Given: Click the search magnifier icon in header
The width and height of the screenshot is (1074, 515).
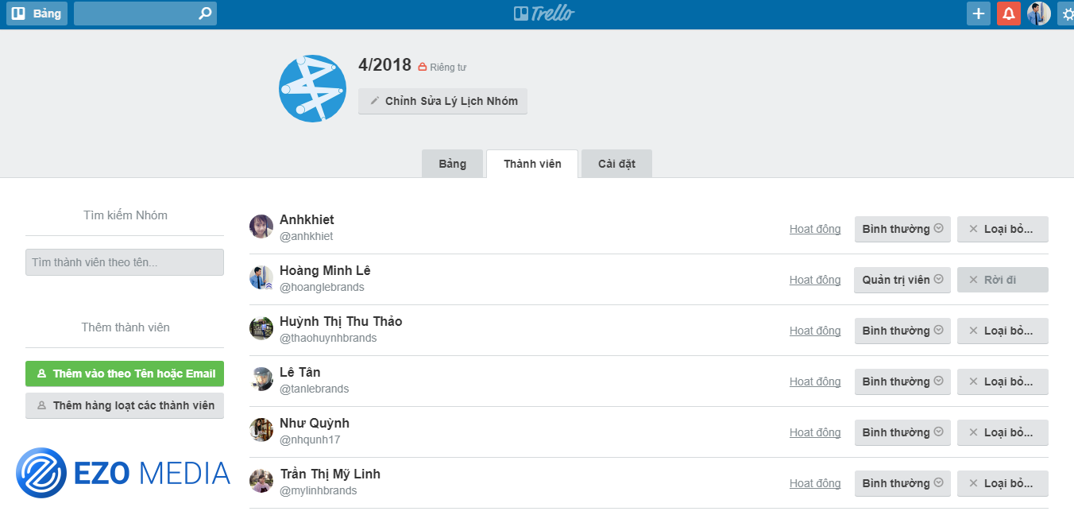Looking at the screenshot, I should click(205, 14).
